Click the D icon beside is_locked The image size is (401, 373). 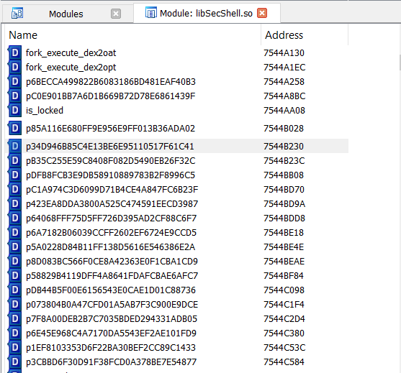coord(14,110)
